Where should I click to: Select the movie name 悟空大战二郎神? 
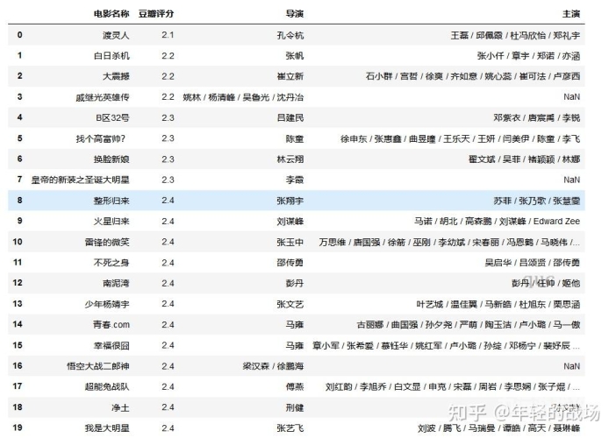[97, 366]
